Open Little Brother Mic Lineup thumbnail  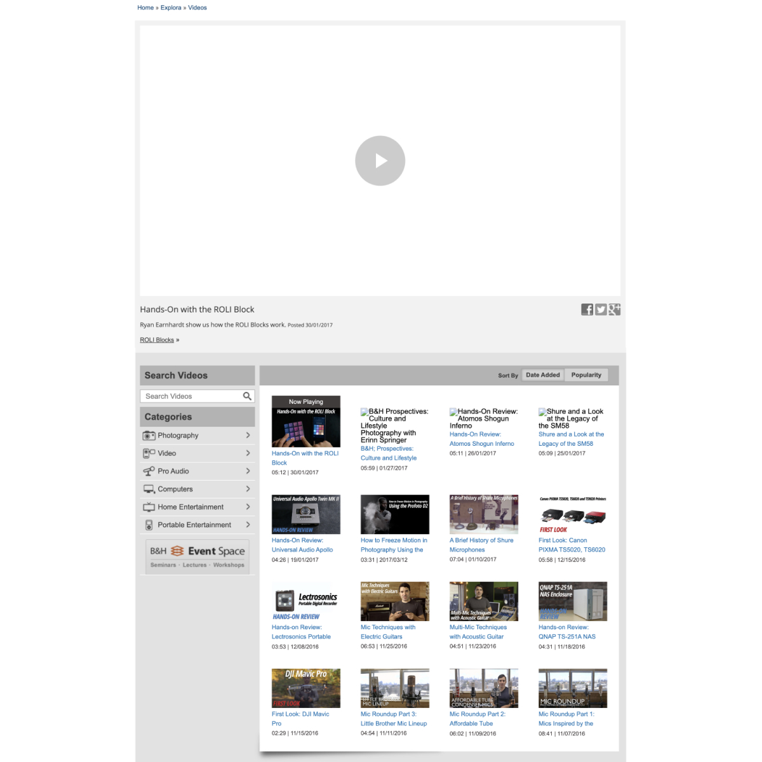(x=395, y=688)
